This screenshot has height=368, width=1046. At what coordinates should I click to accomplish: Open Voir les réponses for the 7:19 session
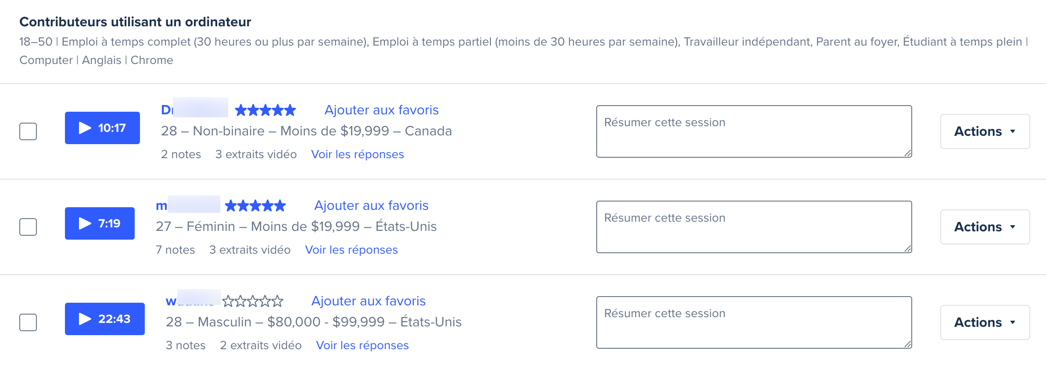[351, 250]
